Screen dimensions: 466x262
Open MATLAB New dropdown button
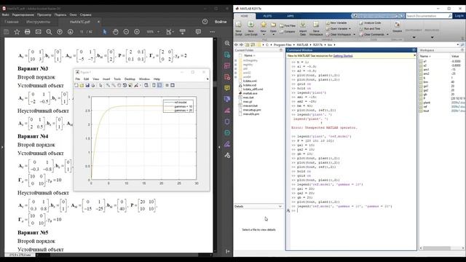point(264,29)
